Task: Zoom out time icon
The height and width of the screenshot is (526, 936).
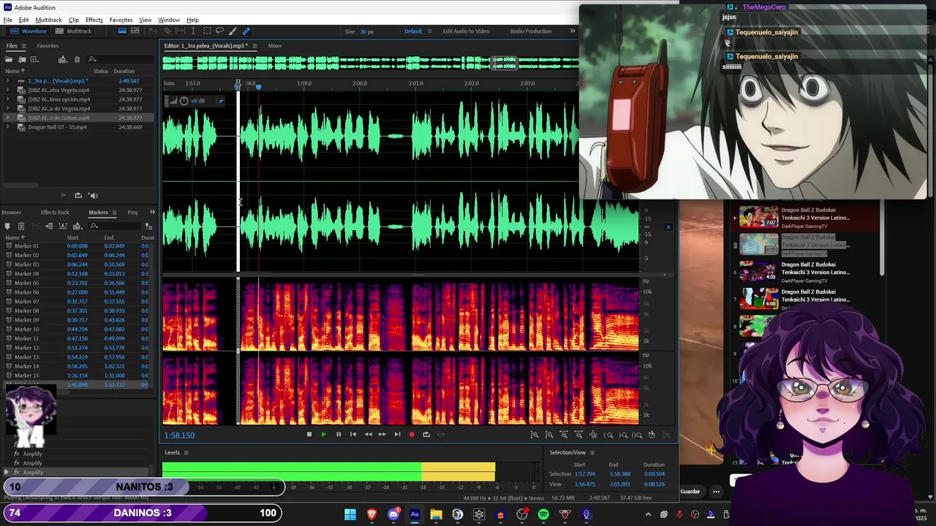Action: tap(578, 435)
